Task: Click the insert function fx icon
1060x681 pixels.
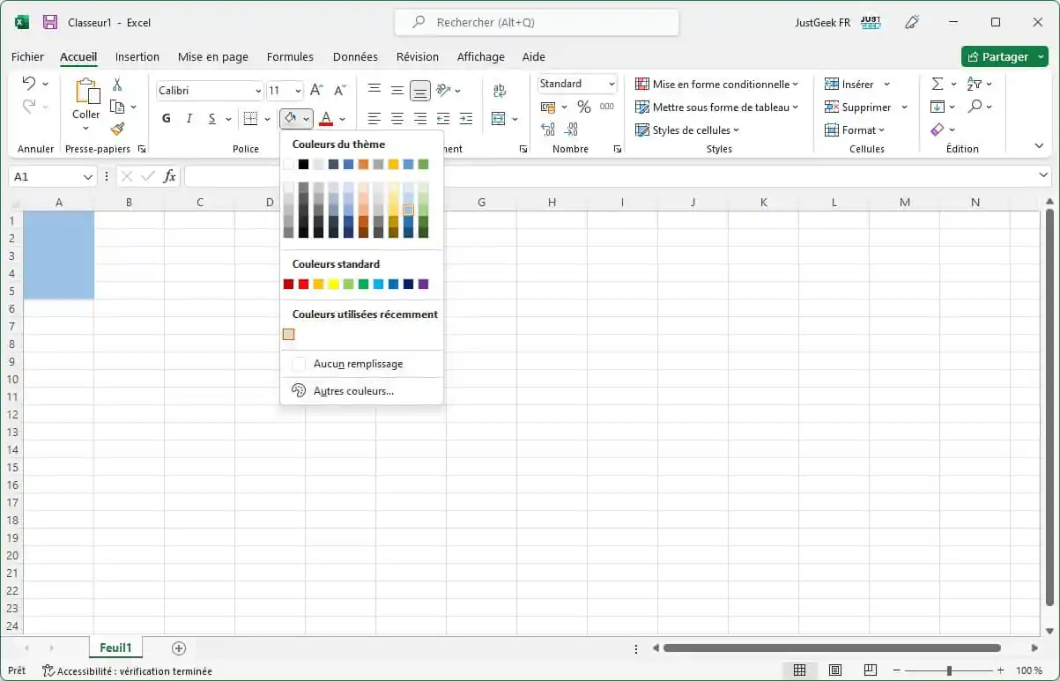Action: click(170, 176)
